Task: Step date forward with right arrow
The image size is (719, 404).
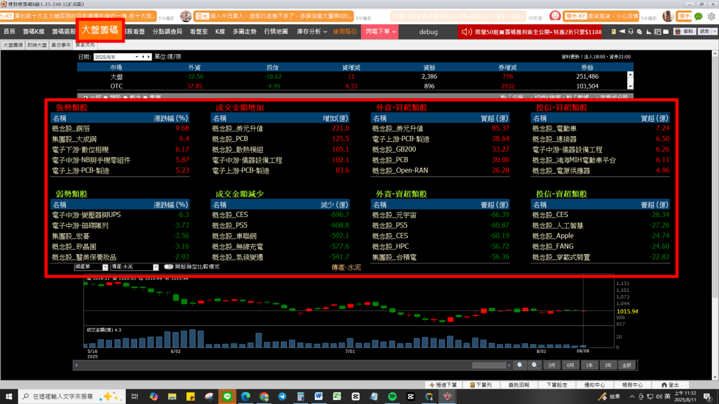Action: tap(149, 57)
